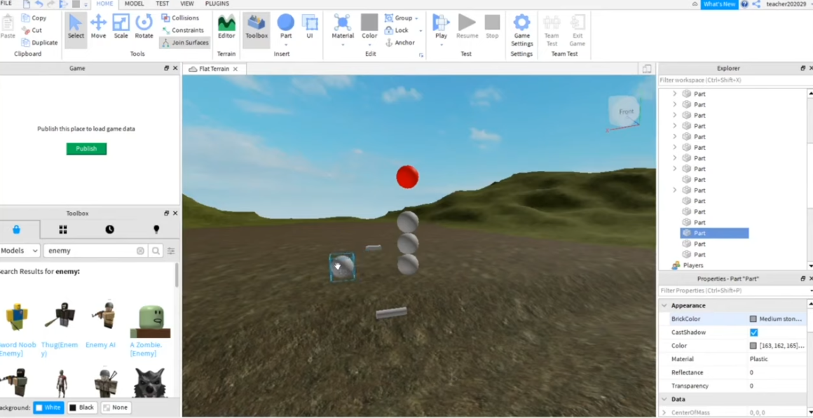Click the Filter workspace field

pyautogui.click(x=732, y=81)
